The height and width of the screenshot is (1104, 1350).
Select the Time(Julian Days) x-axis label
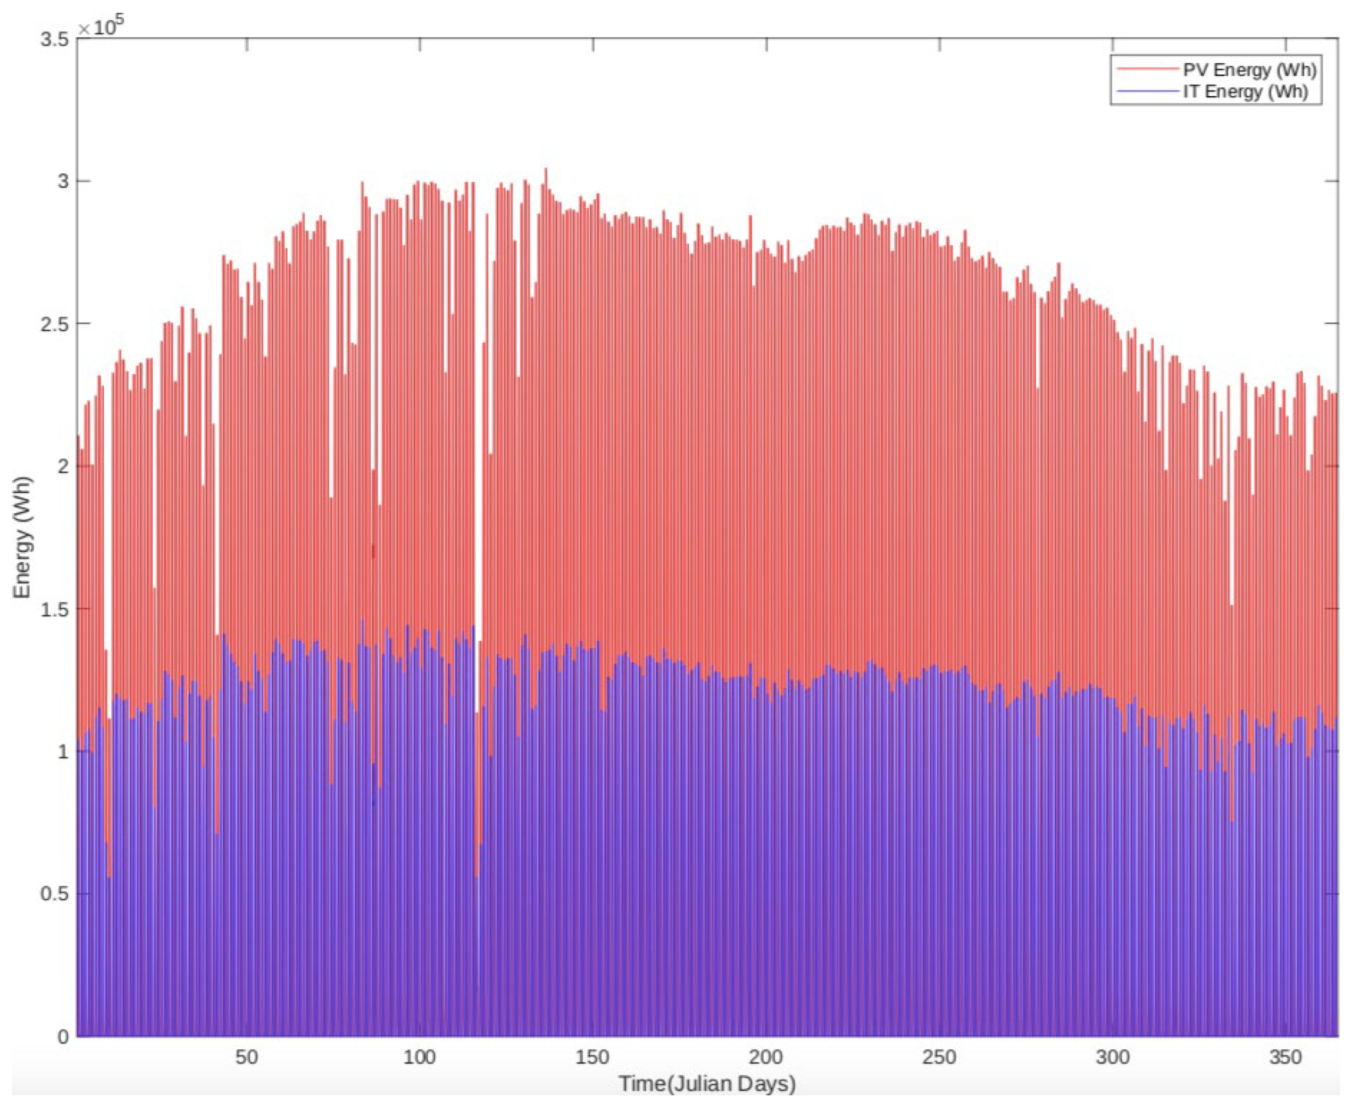707,1083
